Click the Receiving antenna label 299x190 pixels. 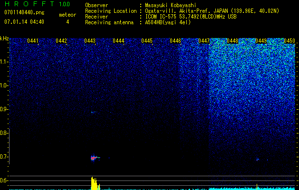109,22
